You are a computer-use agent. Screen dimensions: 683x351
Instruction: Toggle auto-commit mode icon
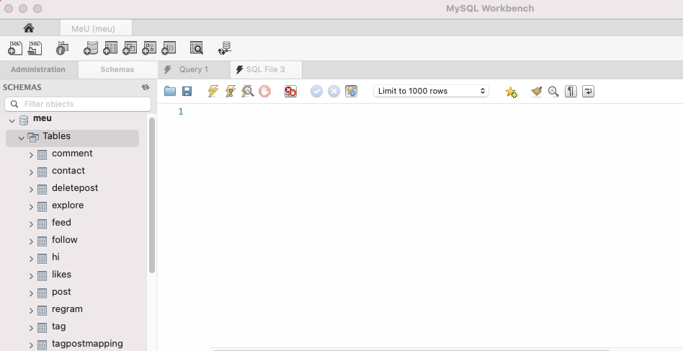pos(351,91)
